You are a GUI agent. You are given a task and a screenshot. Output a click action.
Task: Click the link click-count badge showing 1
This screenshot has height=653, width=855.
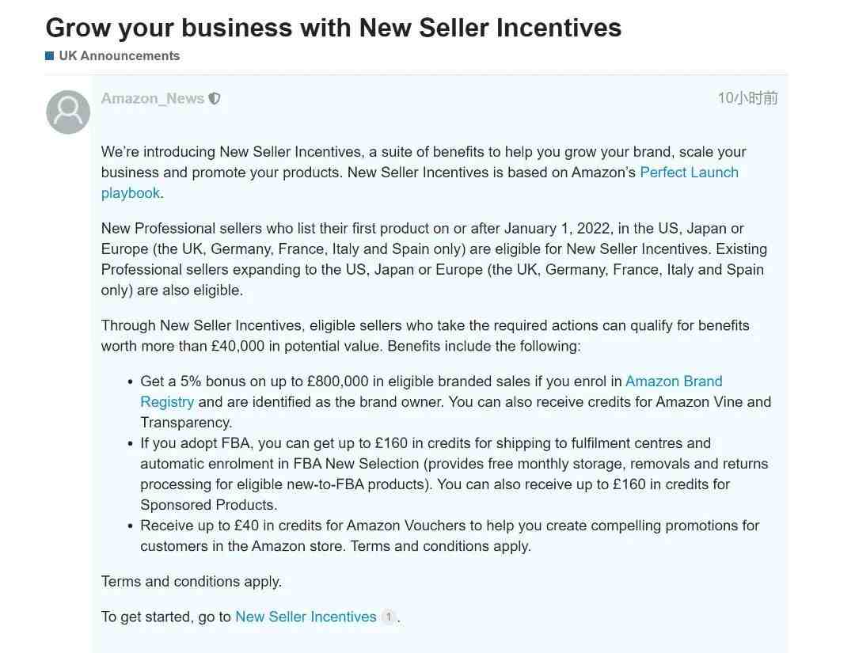(x=388, y=617)
